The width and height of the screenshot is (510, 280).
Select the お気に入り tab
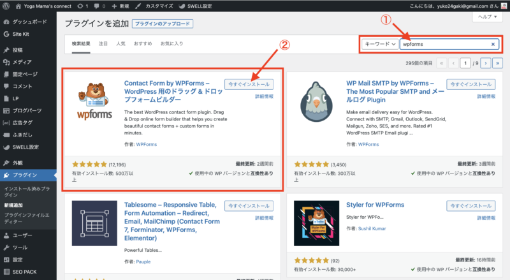[171, 43]
